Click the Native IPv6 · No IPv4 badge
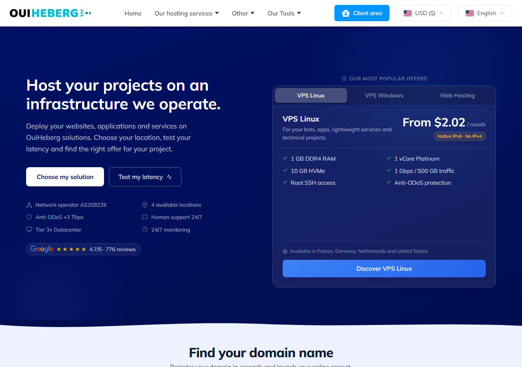 460,136
